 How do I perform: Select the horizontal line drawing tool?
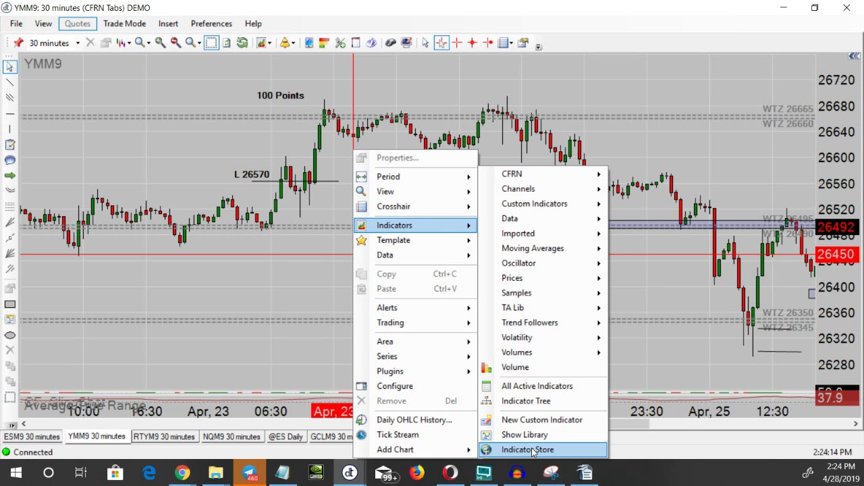pyautogui.click(x=9, y=113)
